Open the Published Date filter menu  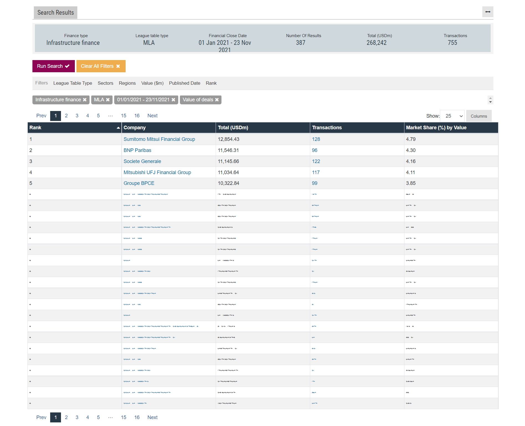pos(185,83)
